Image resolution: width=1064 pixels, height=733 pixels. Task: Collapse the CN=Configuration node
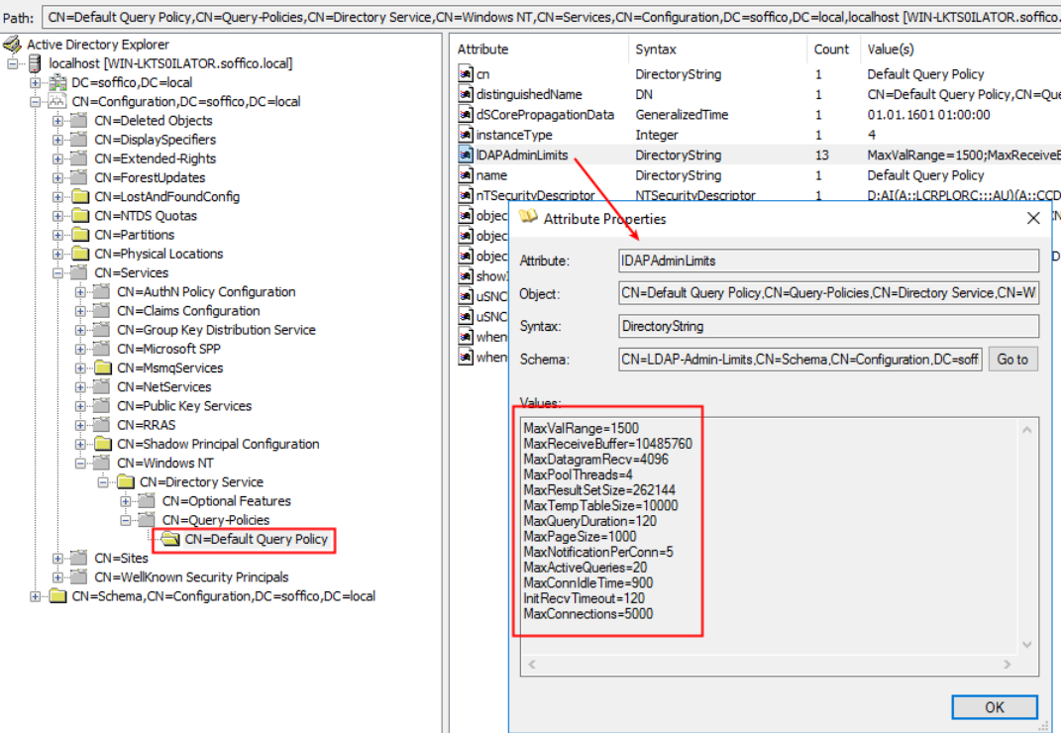pos(36,102)
